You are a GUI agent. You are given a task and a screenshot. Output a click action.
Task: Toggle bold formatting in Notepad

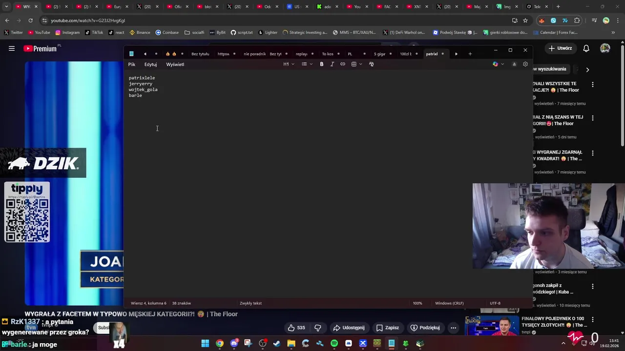click(322, 64)
